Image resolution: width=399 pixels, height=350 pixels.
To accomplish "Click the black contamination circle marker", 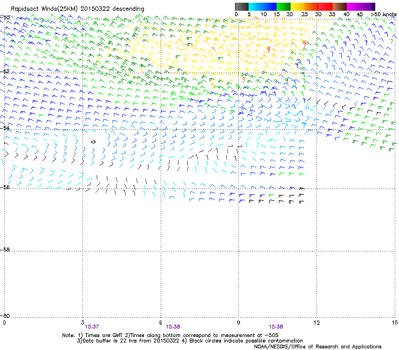I will click(93, 142).
